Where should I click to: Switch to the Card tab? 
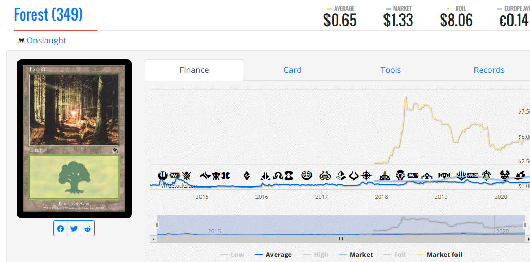293,70
